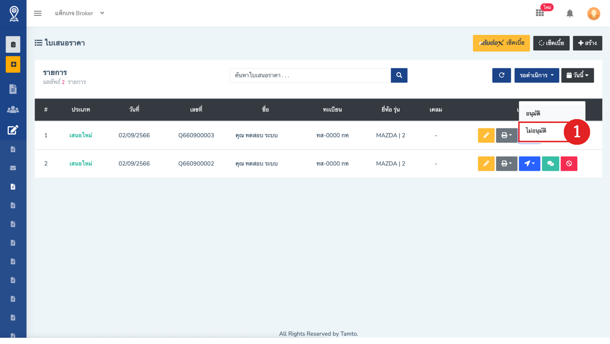Open the notifications bell
This screenshot has width=610, height=344.
569,13
